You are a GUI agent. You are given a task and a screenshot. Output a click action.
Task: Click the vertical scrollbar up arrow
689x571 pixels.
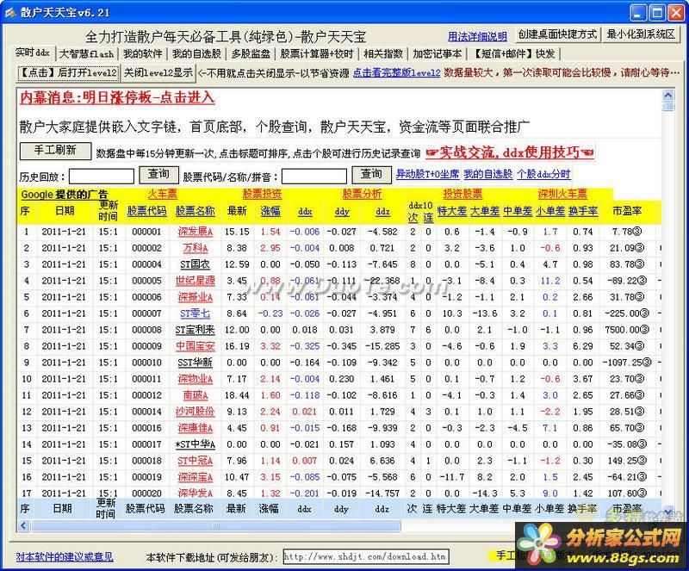click(668, 96)
